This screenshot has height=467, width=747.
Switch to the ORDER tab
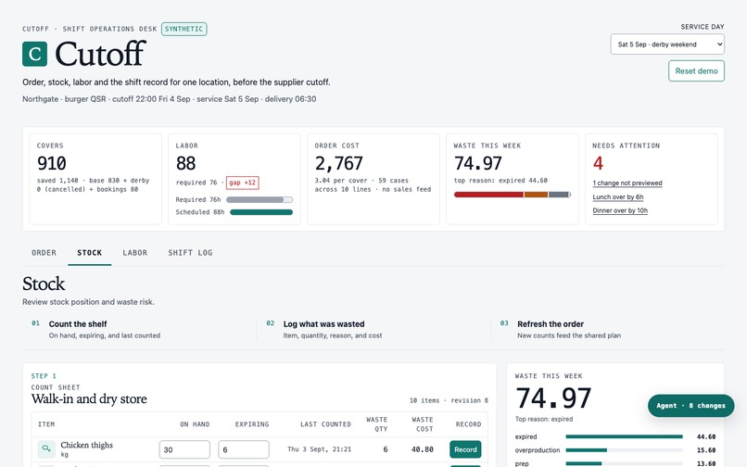(44, 253)
